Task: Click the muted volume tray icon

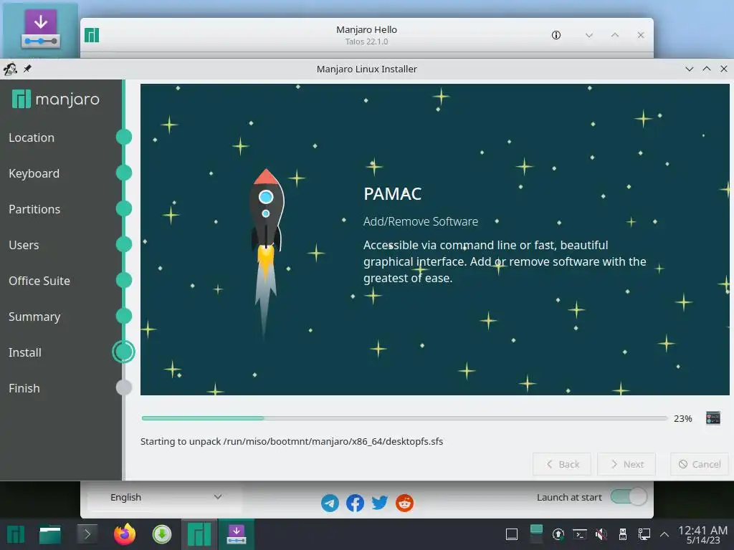Action: tap(601, 534)
